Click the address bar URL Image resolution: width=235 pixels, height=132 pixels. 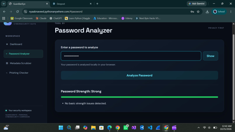click(56, 12)
